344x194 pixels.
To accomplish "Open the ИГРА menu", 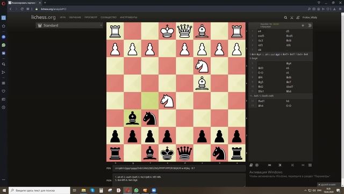I will [63, 17].
